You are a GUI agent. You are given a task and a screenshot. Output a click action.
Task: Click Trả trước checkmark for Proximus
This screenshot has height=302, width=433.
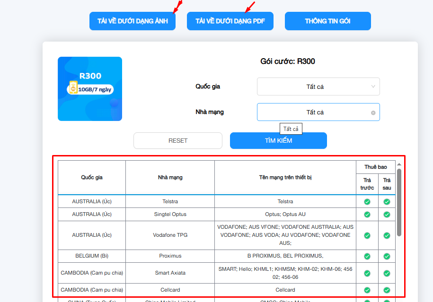coord(367,257)
